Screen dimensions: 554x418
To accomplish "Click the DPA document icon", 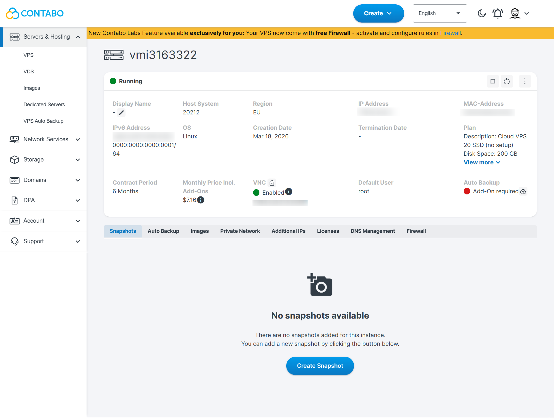I will click(x=14, y=200).
